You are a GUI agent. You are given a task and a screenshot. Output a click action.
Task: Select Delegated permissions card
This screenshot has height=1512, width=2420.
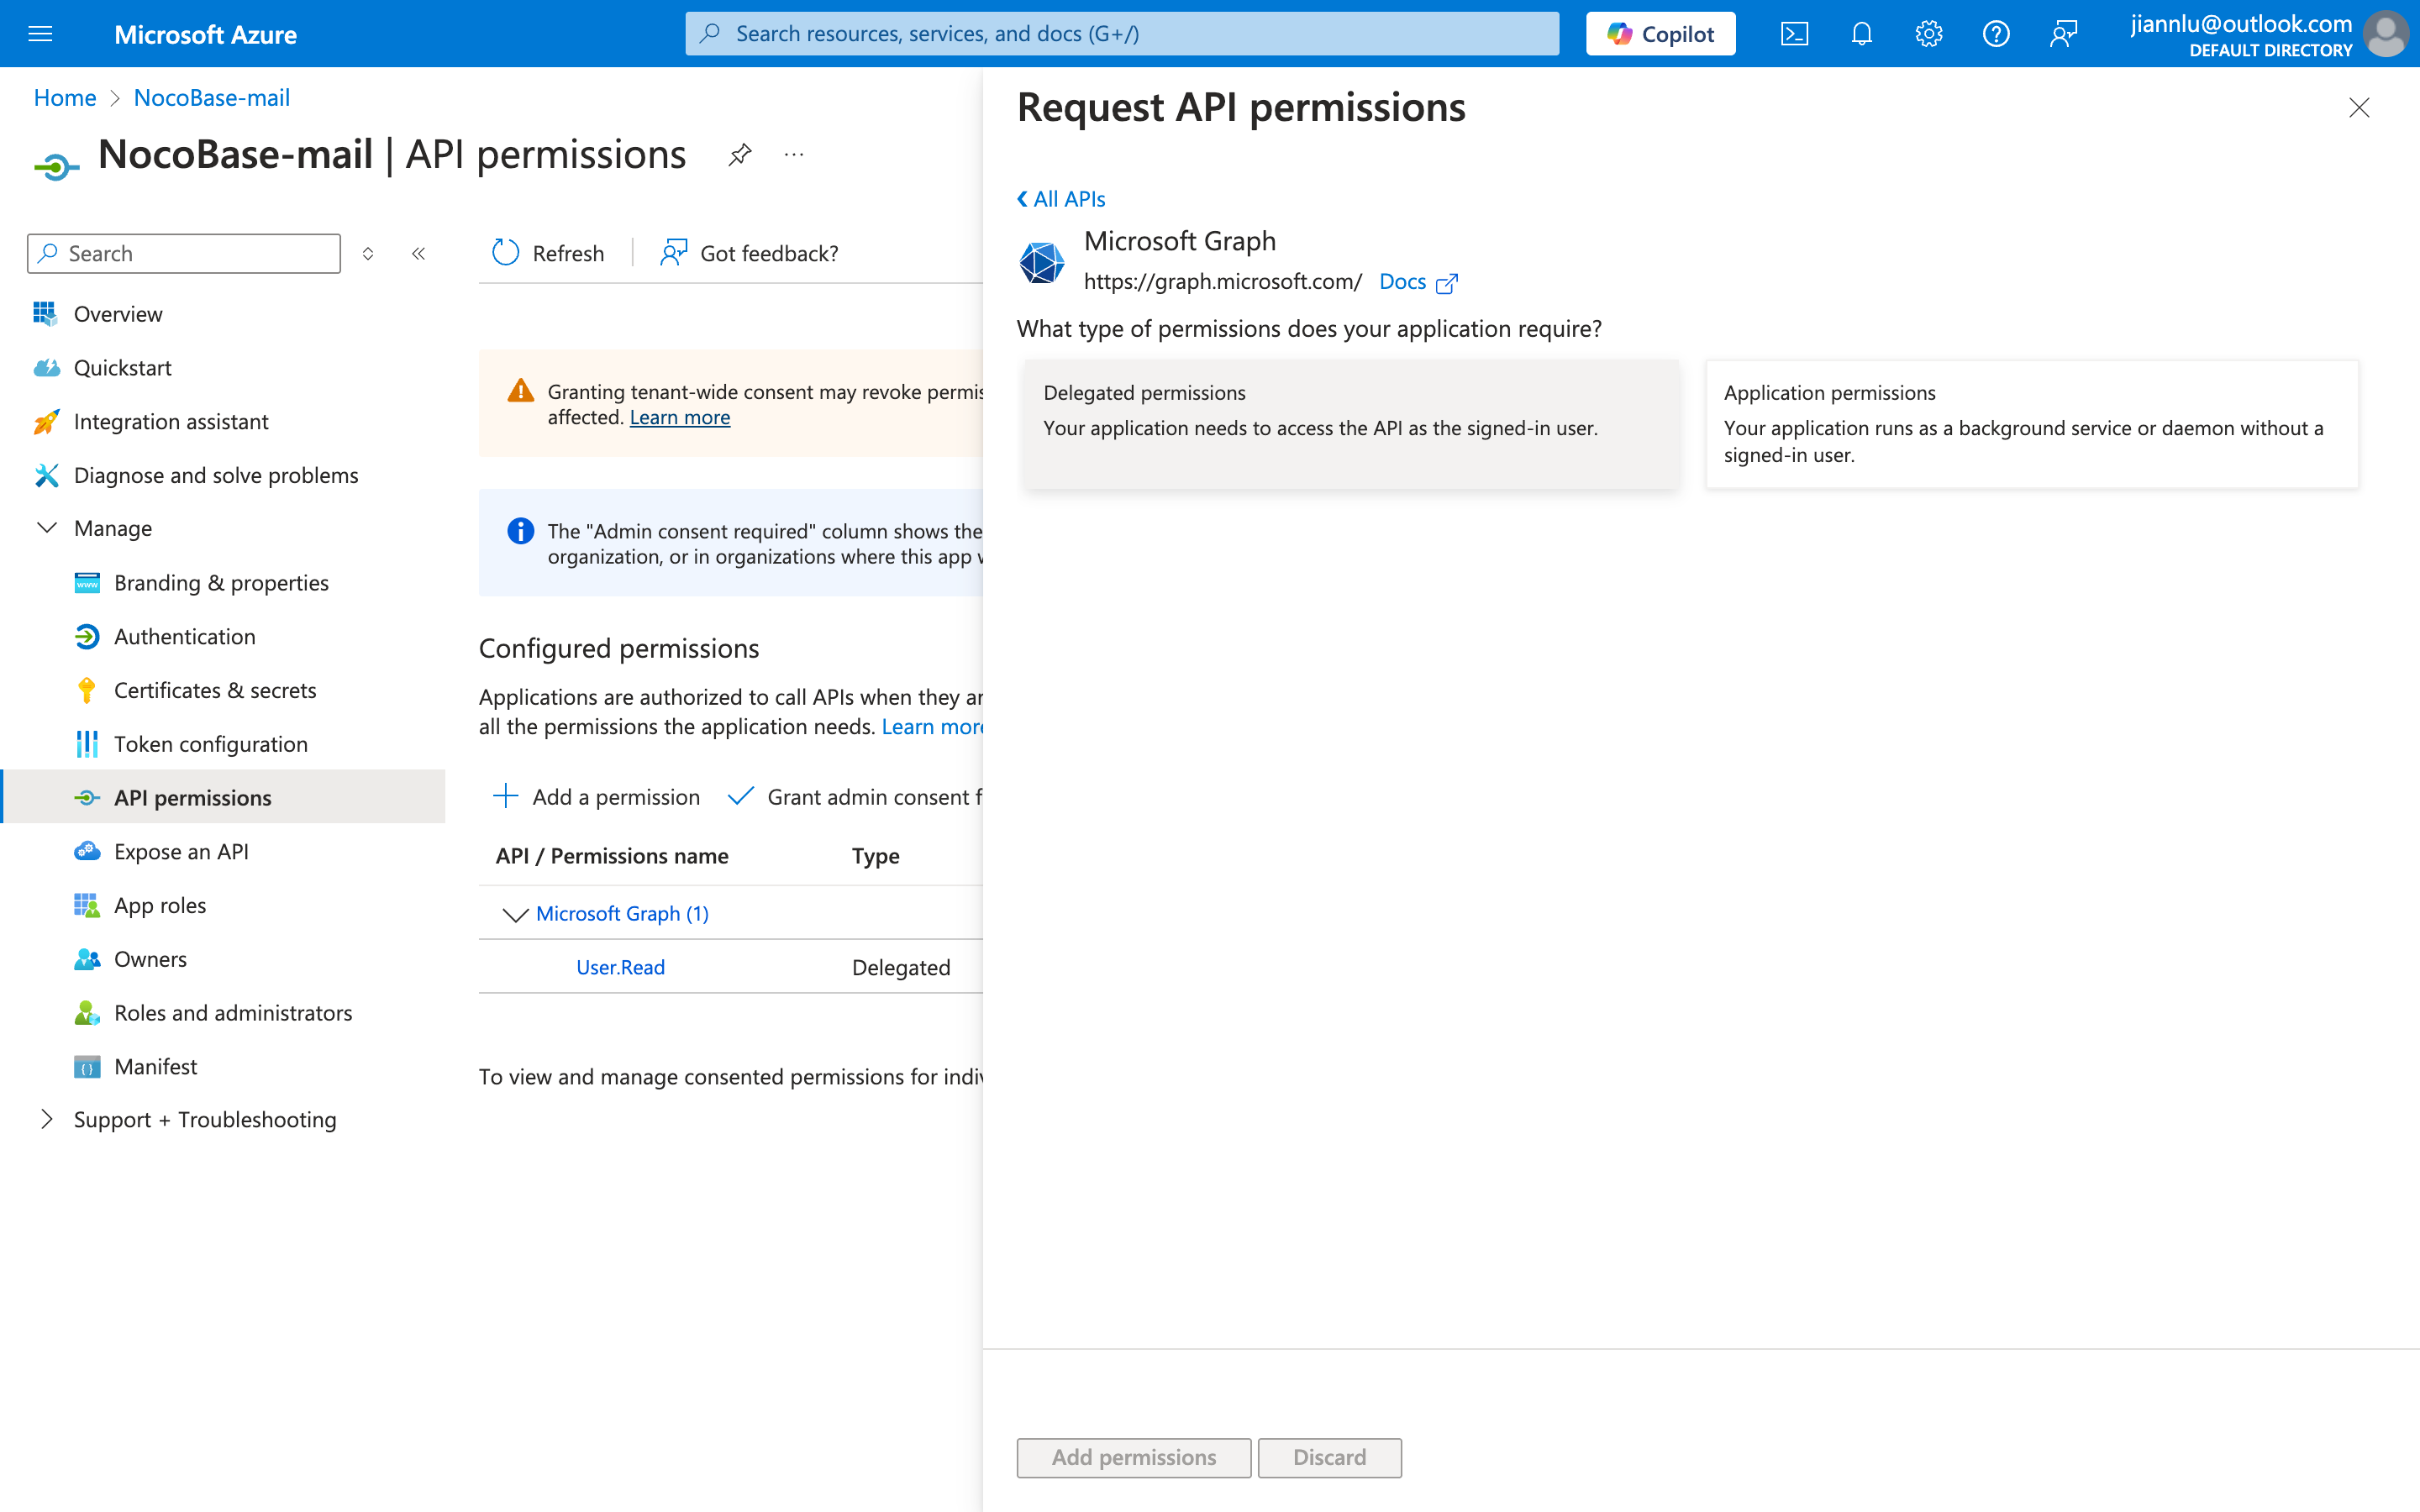click(x=1350, y=423)
